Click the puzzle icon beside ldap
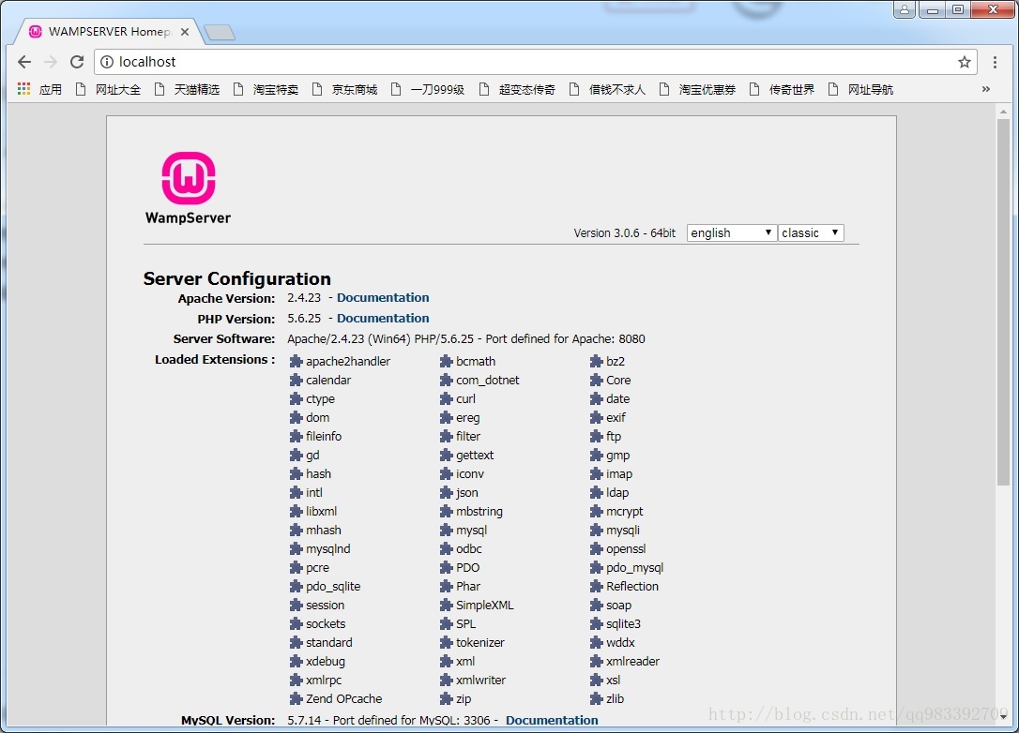 tap(596, 492)
